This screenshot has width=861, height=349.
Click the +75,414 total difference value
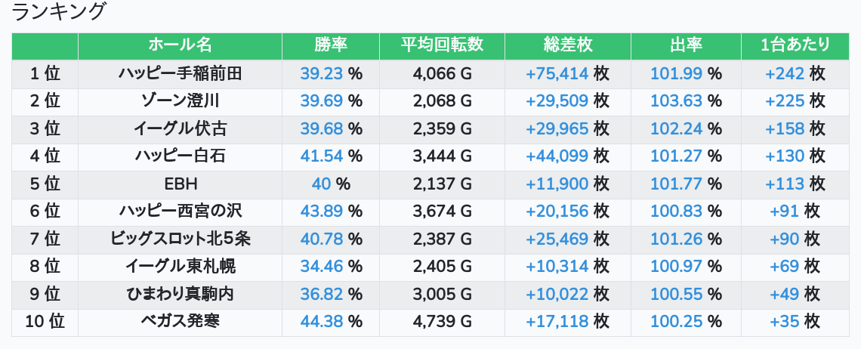pos(557,73)
